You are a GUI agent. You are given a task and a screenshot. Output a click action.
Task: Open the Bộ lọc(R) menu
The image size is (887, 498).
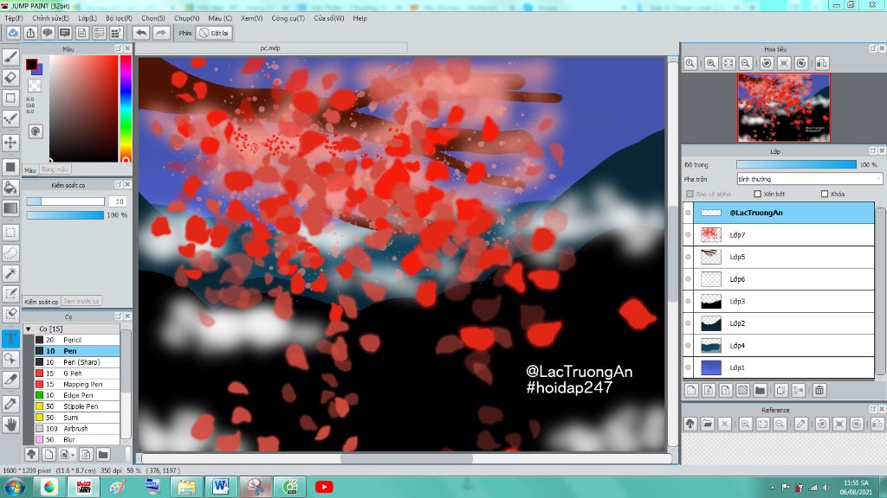[x=119, y=18]
